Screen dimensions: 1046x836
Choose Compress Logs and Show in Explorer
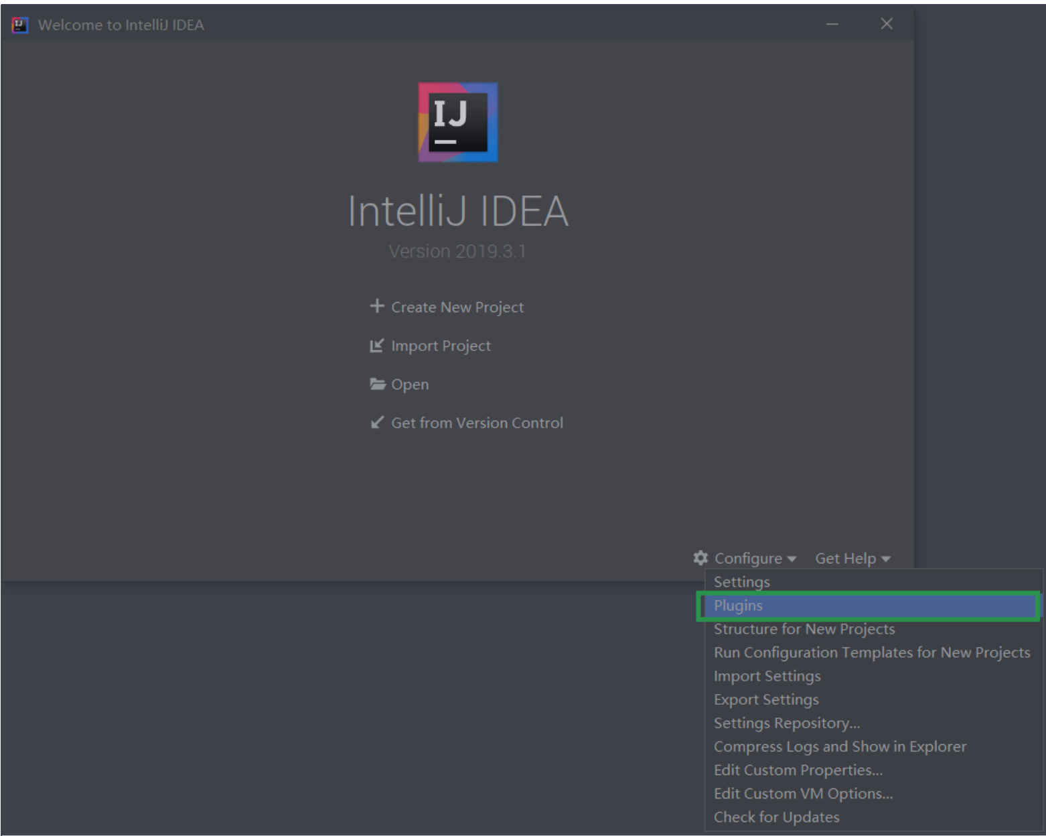873,746
